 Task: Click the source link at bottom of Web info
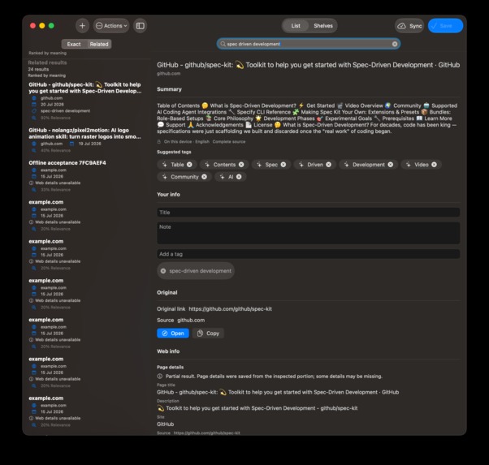(206, 433)
